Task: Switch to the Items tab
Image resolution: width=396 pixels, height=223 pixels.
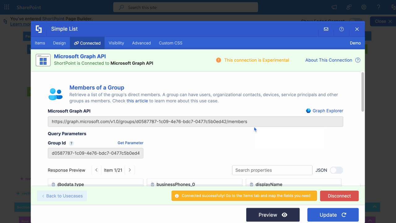Action: (40, 43)
